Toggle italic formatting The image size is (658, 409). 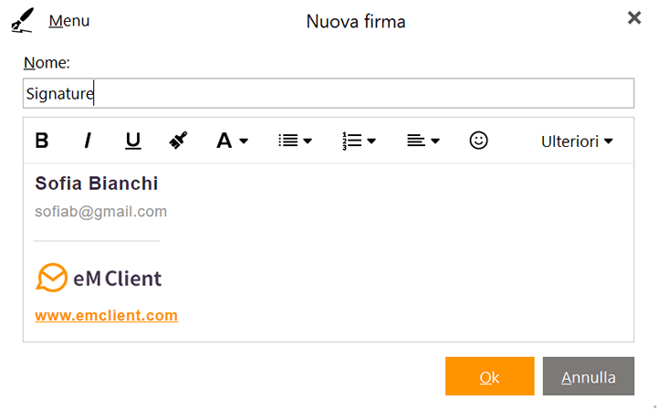[x=88, y=141]
